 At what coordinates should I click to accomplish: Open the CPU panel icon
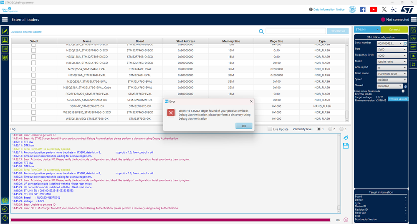pos(413,38)
